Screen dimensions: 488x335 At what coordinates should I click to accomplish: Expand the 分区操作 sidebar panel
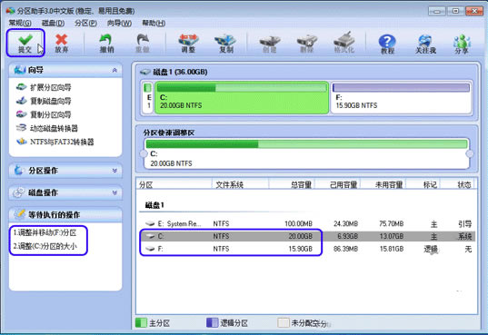(115, 171)
